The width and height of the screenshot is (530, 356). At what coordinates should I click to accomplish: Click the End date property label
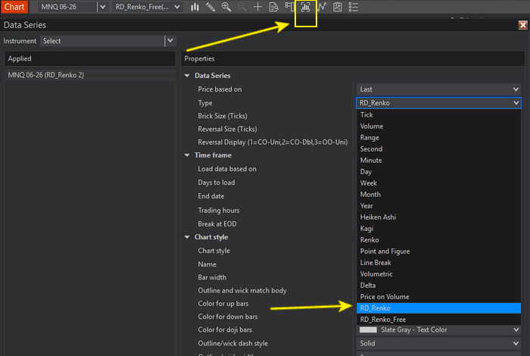pyautogui.click(x=211, y=196)
